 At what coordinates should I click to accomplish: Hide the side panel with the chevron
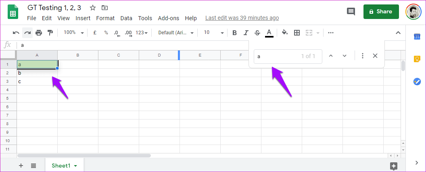click(417, 162)
